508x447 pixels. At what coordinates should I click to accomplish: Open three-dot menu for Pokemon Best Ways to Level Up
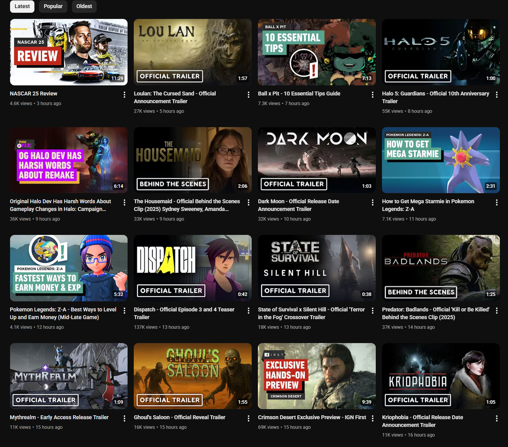click(124, 311)
